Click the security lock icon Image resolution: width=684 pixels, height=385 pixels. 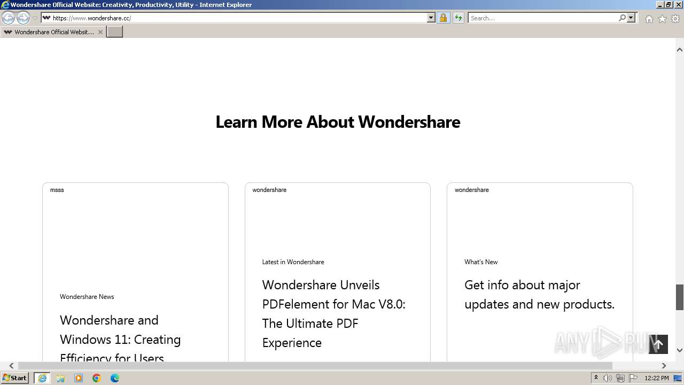tap(443, 18)
